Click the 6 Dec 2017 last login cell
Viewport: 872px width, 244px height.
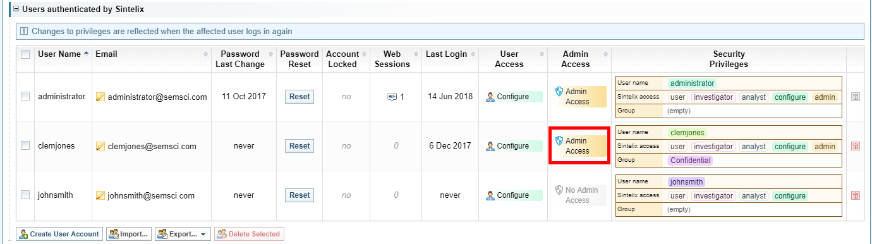[x=450, y=146]
